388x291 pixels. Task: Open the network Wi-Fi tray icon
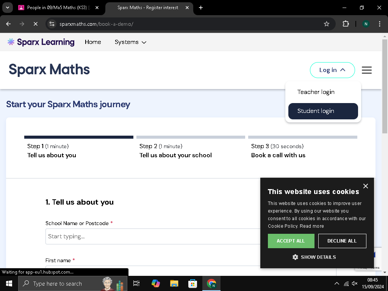(x=346, y=283)
